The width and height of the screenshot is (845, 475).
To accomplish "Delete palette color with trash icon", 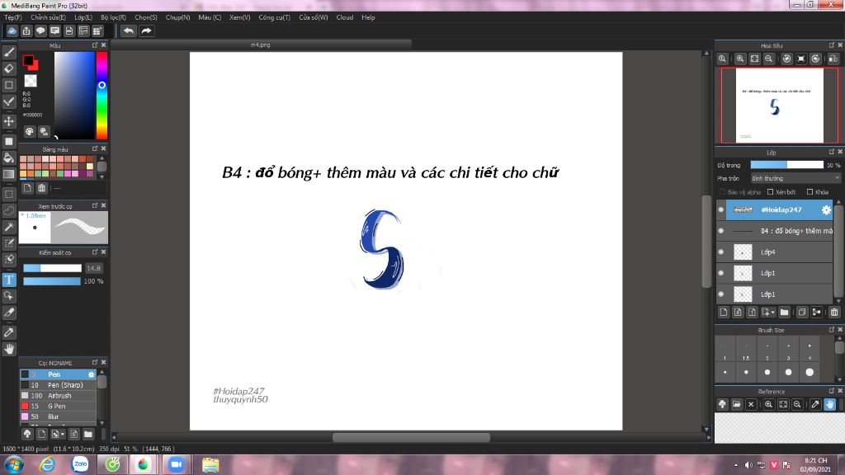I will click(x=41, y=188).
